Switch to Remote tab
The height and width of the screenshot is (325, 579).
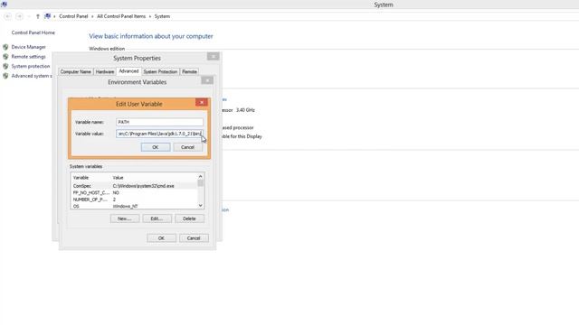tap(189, 72)
